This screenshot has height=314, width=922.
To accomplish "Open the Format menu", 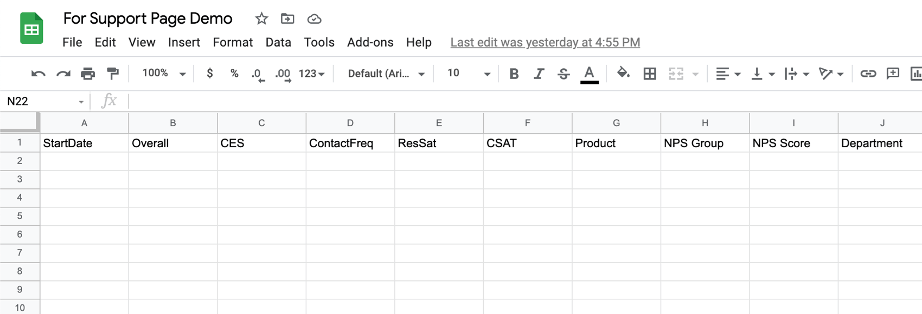I will point(233,42).
